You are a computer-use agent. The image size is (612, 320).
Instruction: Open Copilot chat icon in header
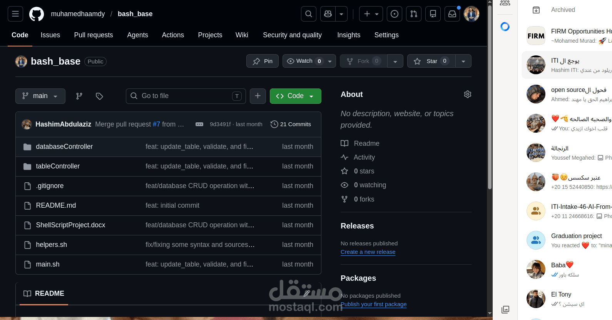tap(328, 14)
